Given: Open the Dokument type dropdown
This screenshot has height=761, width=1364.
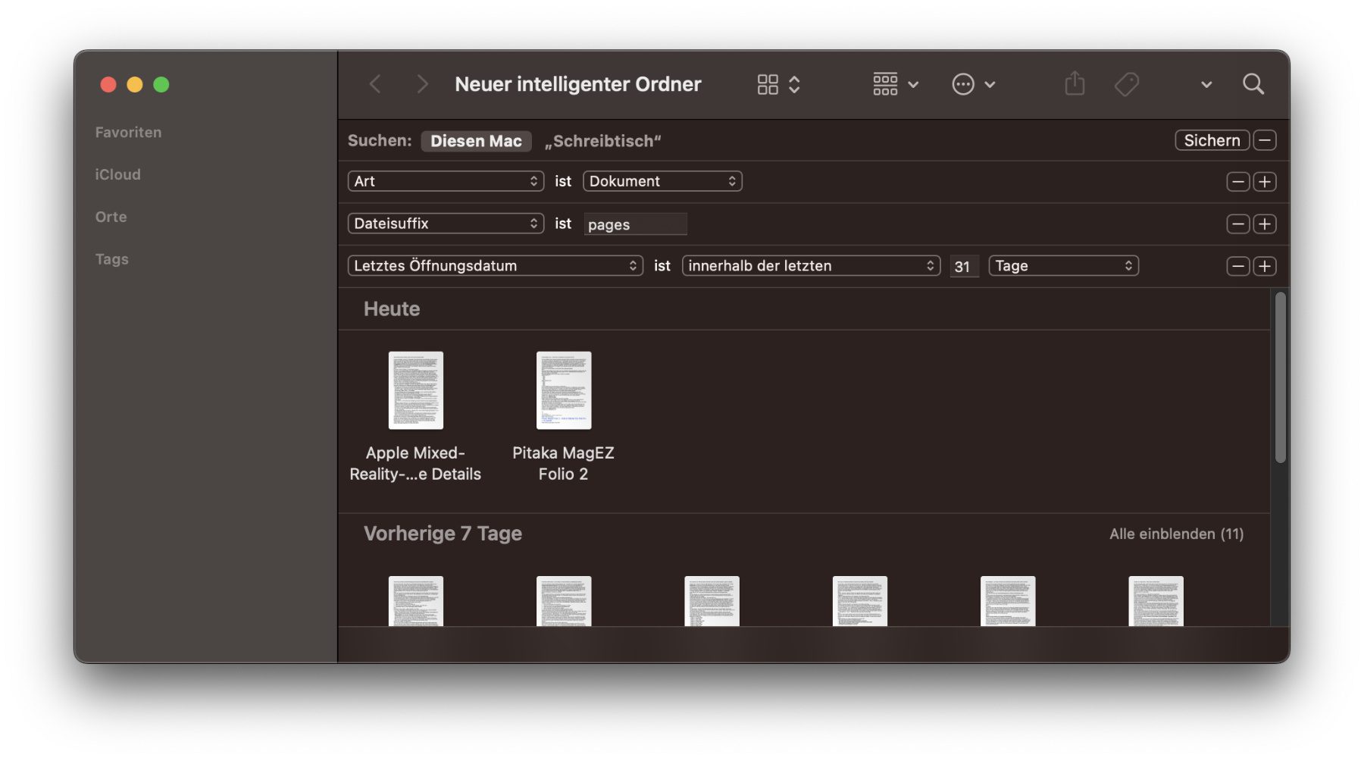Looking at the screenshot, I should [x=662, y=181].
